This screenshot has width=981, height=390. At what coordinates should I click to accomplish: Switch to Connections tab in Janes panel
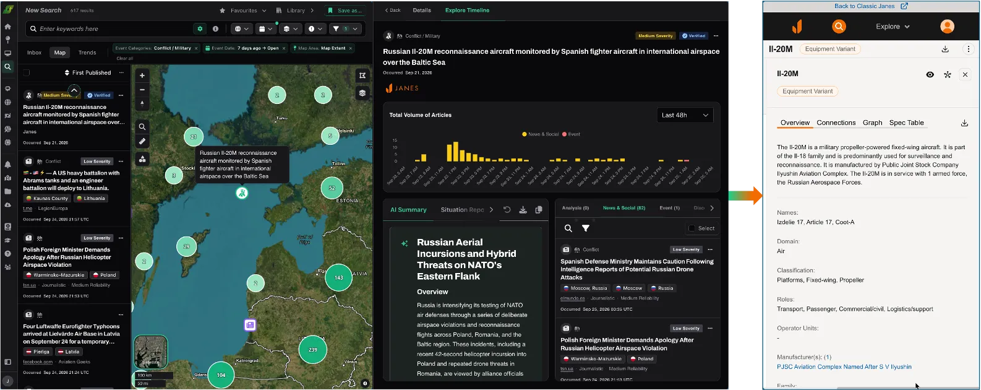point(836,123)
